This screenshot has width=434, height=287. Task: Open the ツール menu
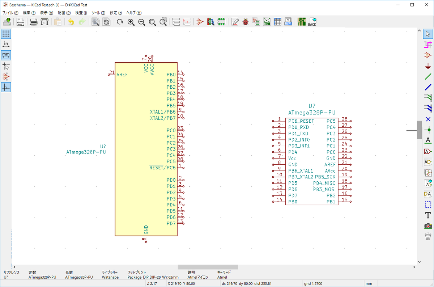tap(98, 13)
